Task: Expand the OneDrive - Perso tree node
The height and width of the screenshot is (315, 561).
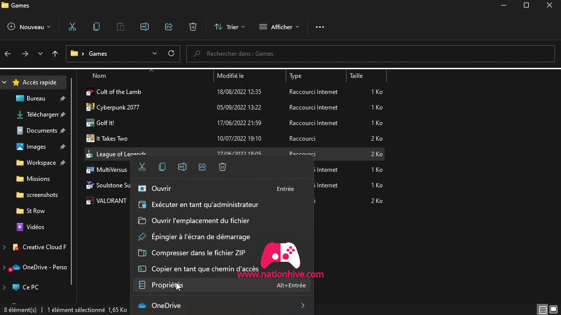Action: coord(5,267)
